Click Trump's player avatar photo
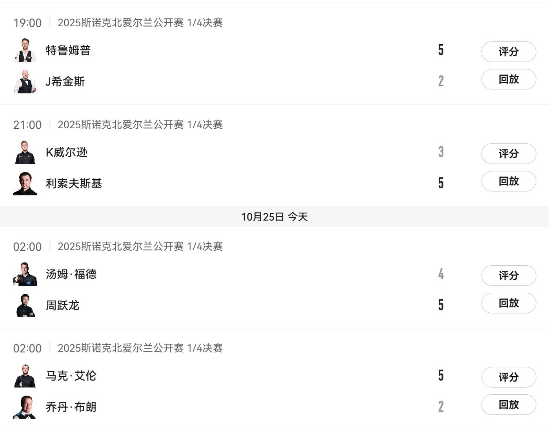Viewport: 549px width, 432px height. pos(25,50)
